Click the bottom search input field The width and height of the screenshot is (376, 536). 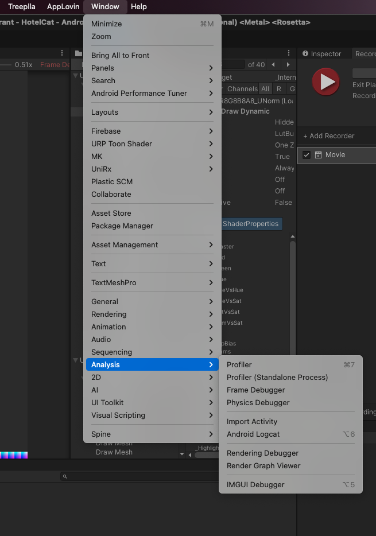[x=140, y=476]
